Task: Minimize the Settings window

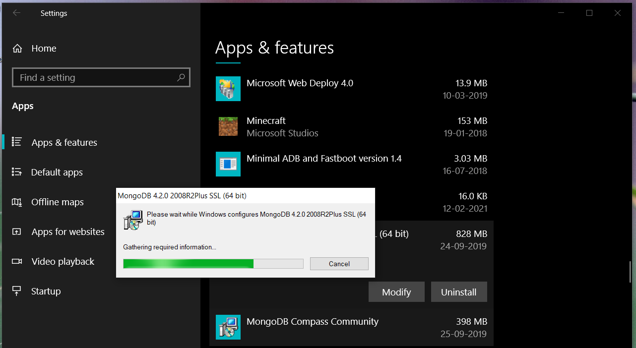Action: pyautogui.click(x=561, y=13)
